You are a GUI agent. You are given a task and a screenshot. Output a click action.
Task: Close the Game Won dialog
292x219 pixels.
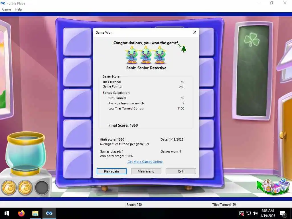[194, 32]
